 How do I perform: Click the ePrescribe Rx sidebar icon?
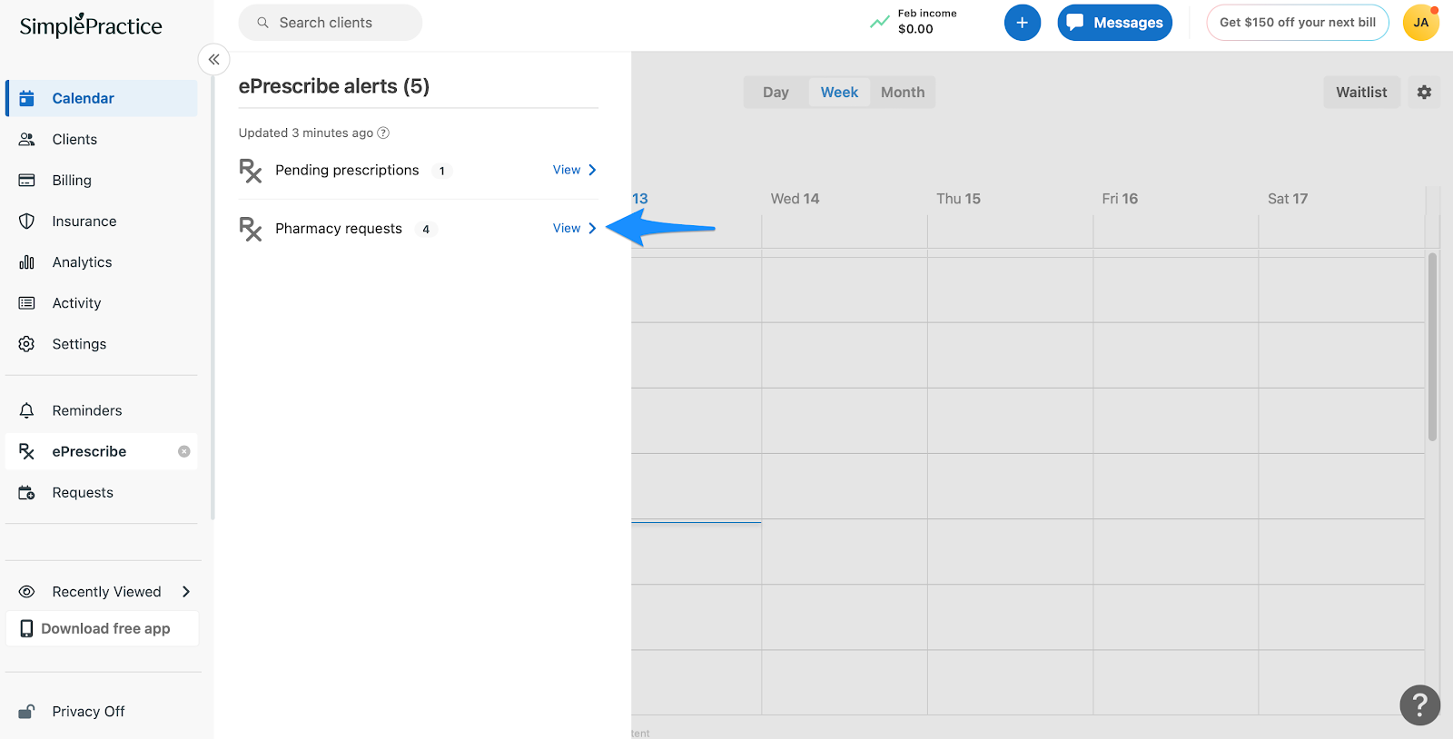[x=27, y=451]
